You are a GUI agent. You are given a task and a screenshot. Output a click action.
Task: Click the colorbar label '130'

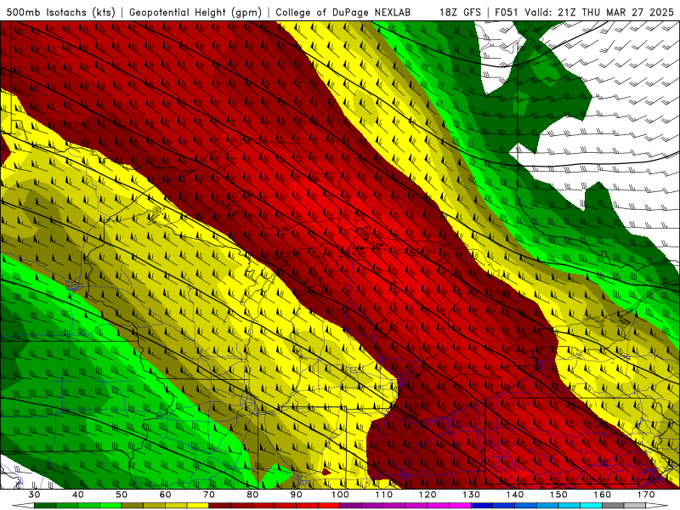click(472, 495)
